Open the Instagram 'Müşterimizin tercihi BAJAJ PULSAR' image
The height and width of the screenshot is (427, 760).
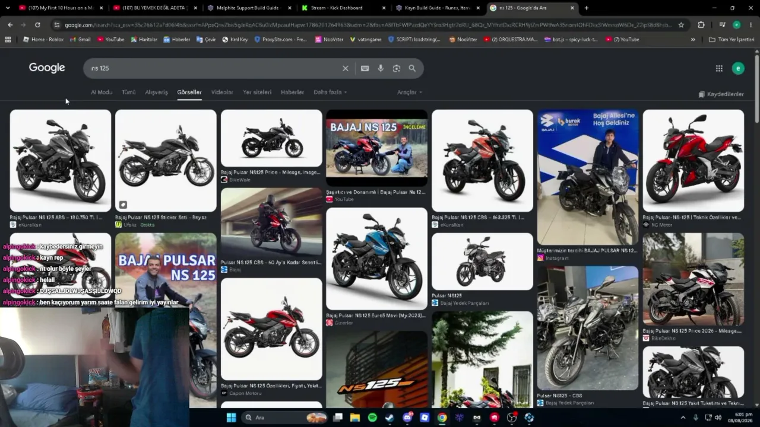(x=588, y=177)
